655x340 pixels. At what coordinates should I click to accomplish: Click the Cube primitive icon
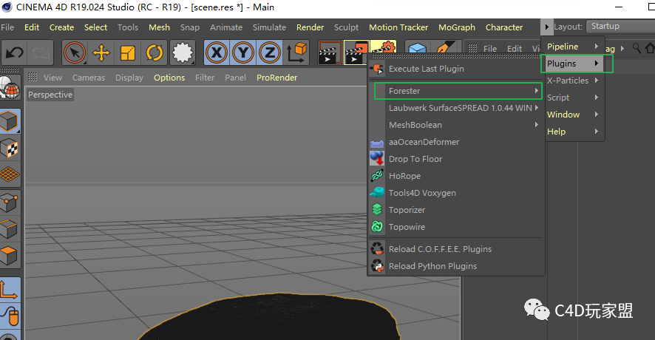tap(417, 47)
